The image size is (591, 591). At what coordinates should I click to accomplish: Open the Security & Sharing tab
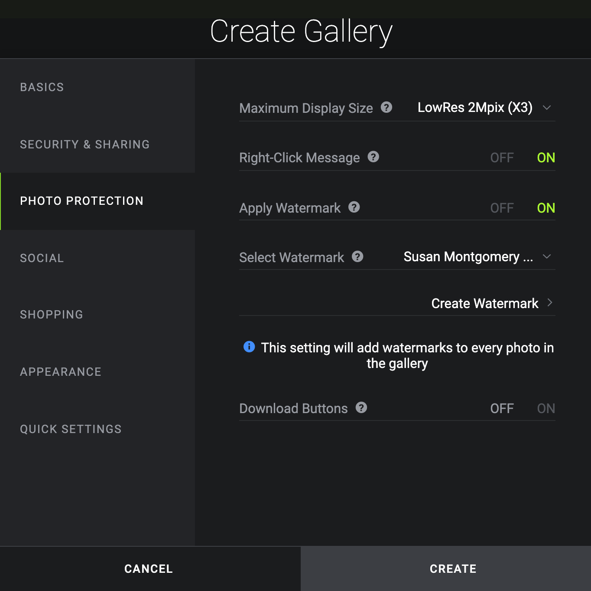click(84, 144)
